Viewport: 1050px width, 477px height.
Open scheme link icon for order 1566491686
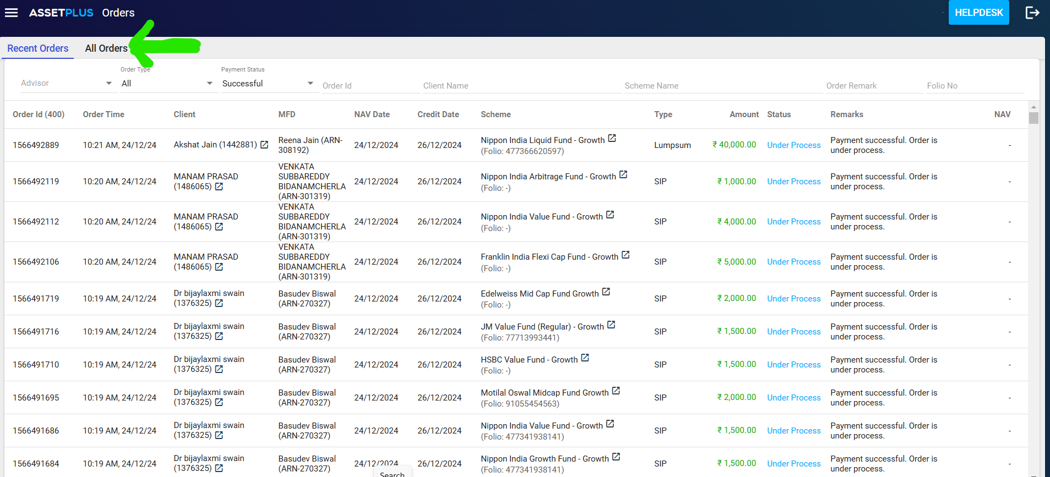[x=610, y=424]
